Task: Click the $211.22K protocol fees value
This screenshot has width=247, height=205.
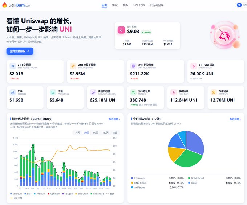Action: coord(139,74)
